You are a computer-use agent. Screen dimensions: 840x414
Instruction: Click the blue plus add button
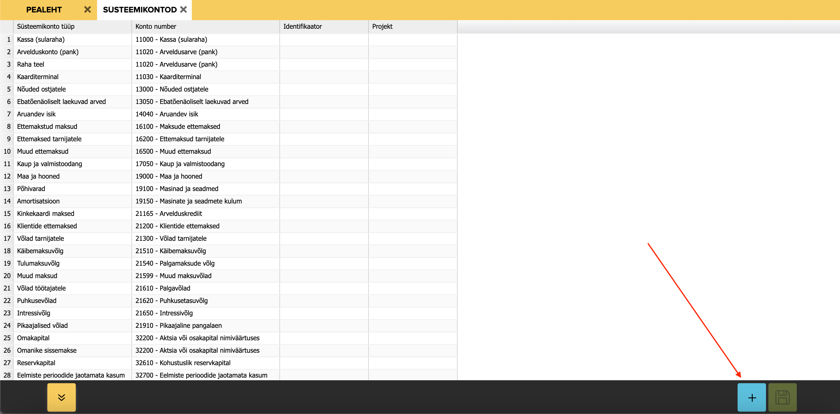751,397
